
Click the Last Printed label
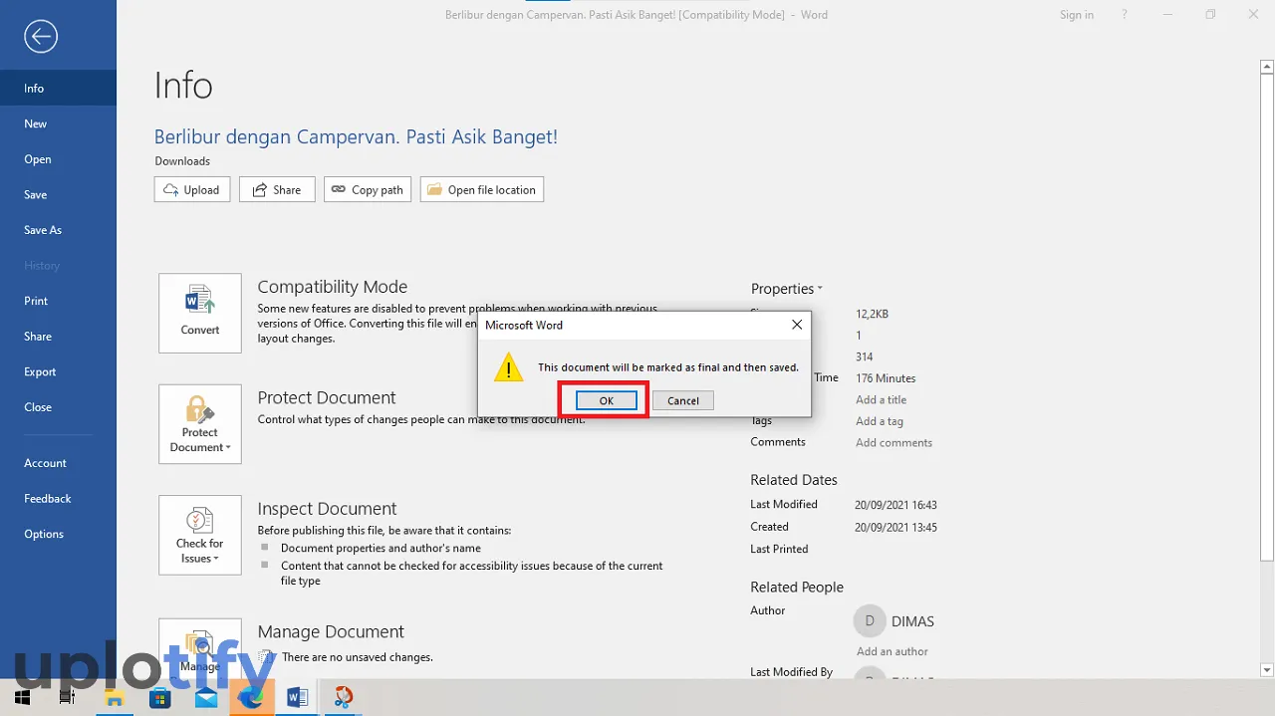coord(779,549)
